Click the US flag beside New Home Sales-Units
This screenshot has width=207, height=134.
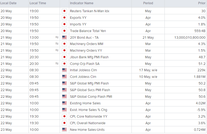click(64, 130)
